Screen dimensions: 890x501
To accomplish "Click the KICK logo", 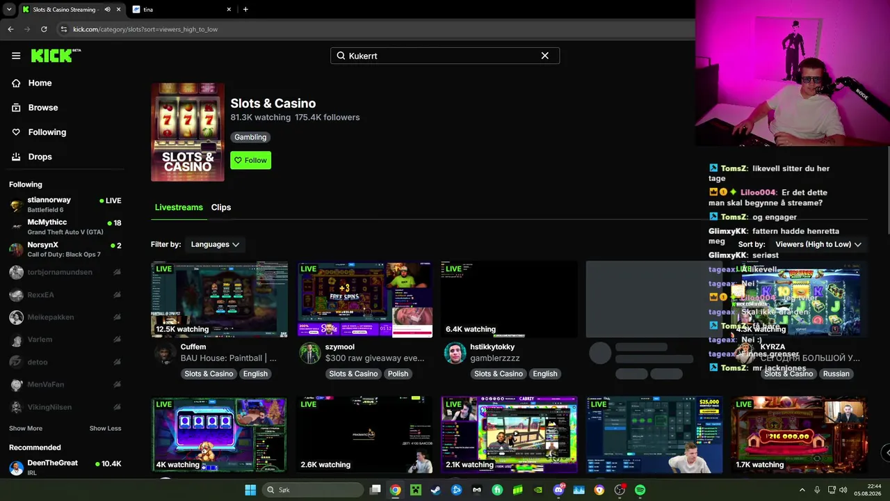I will tap(56, 56).
